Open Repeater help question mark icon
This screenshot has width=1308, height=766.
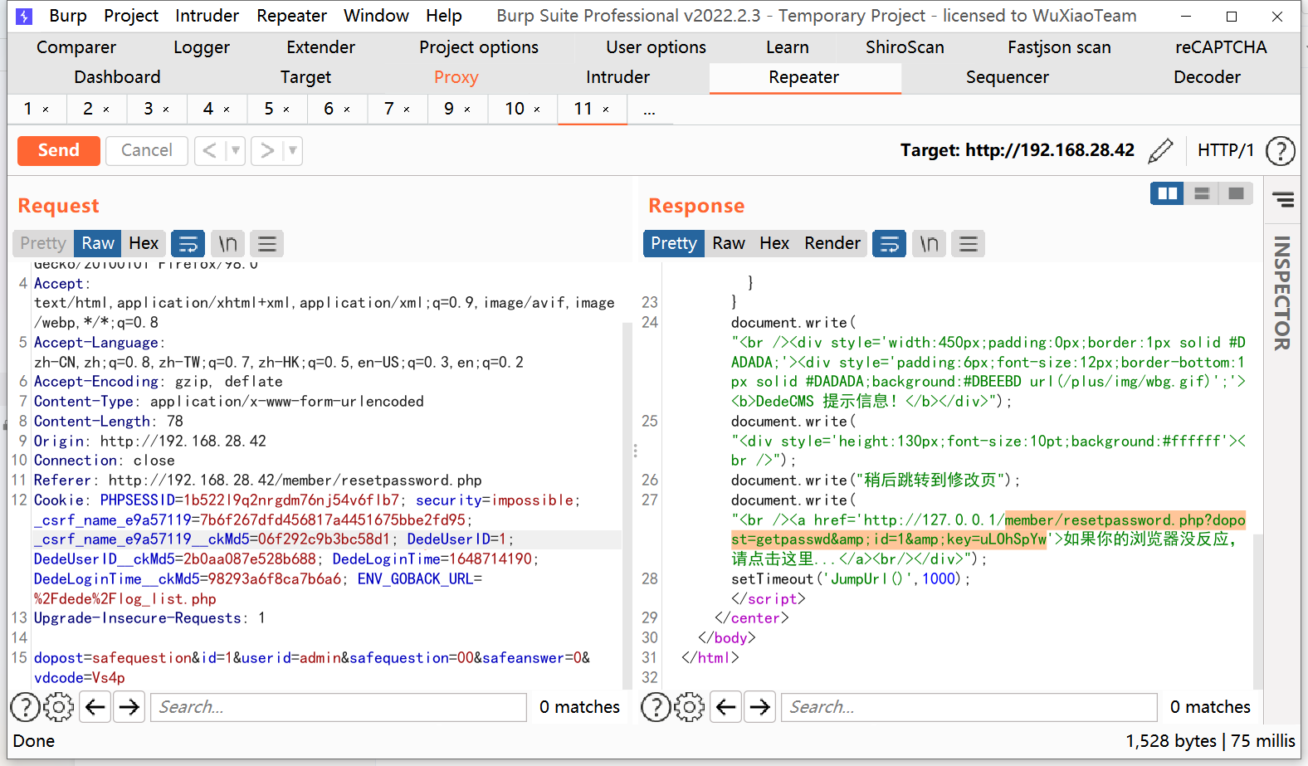click(x=1281, y=151)
